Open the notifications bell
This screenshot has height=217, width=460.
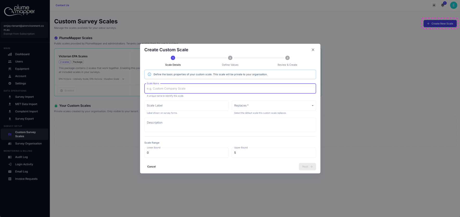click(443, 5)
